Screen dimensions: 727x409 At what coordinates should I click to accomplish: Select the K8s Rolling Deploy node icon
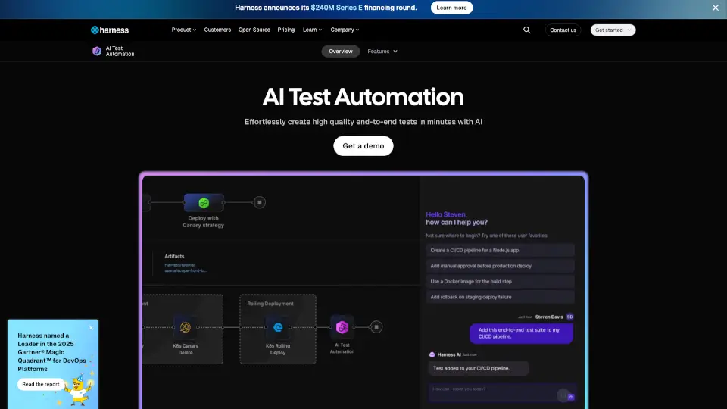pyautogui.click(x=278, y=327)
